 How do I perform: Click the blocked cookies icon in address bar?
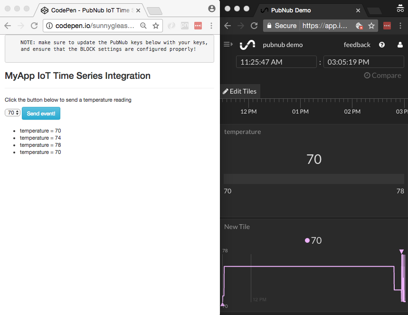click(360, 26)
